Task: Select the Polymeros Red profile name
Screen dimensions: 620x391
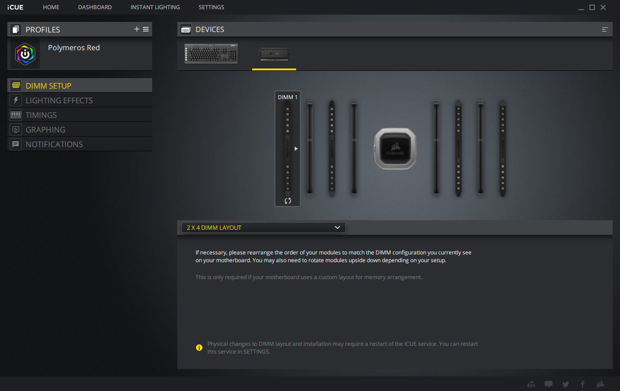Action: click(x=74, y=48)
